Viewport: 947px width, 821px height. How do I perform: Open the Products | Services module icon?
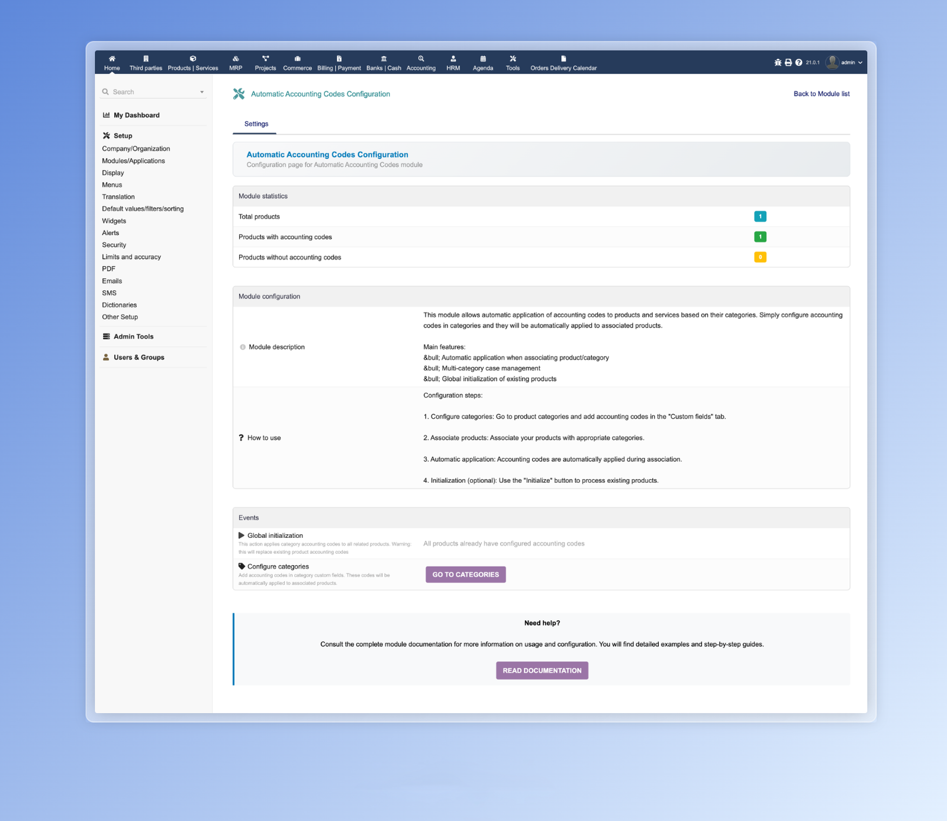coord(193,59)
